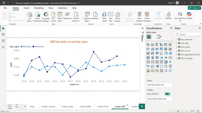Expand the Filters pane
The image size is (202, 113).
coord(142,28)
